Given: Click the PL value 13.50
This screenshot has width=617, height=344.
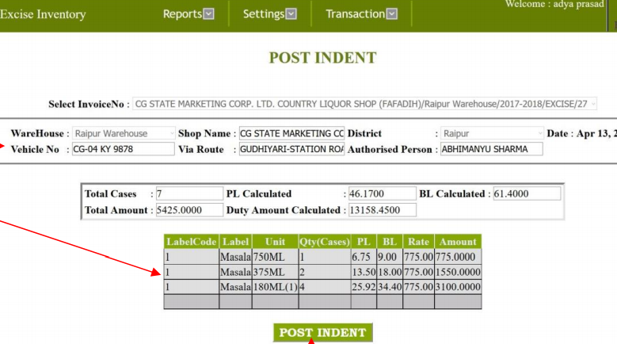Looking at the screenshot, I should [x=364, y=272].
